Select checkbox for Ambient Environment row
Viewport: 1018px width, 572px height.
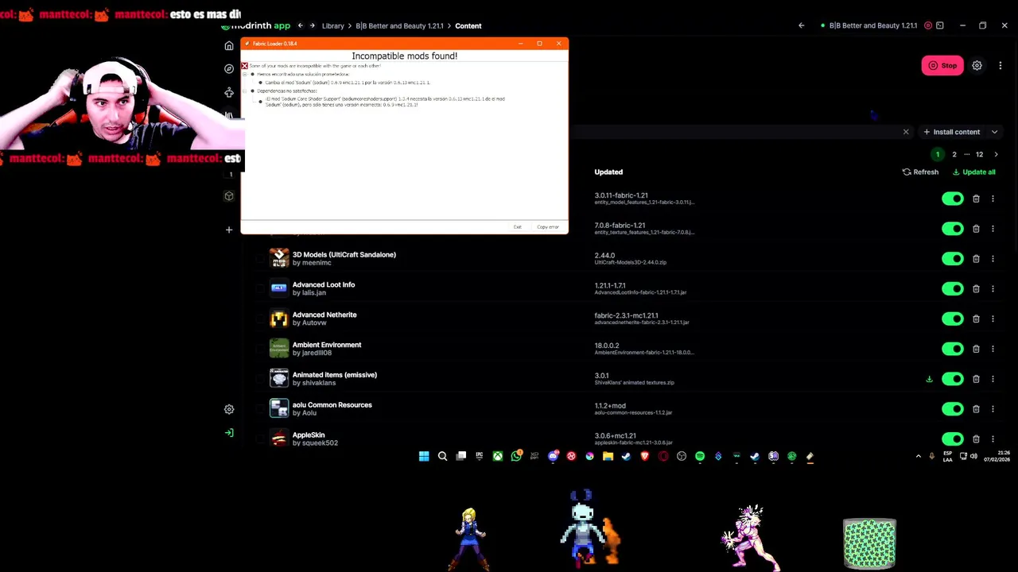261,349
